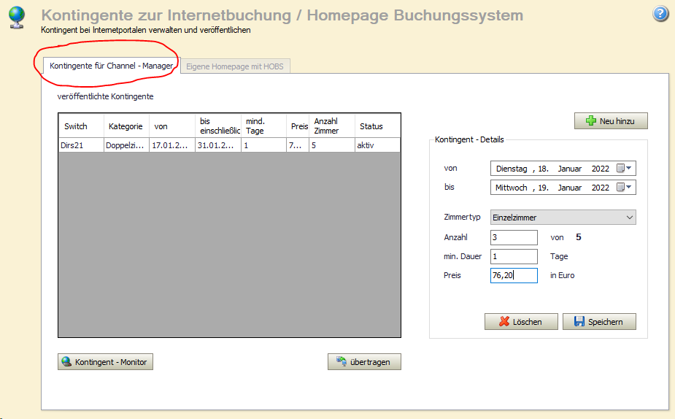Viewport: 675px width, 419px height.
Task: Switch to Eigene Homepage mit HOBS tab
Action: click(x=235, y=66)
